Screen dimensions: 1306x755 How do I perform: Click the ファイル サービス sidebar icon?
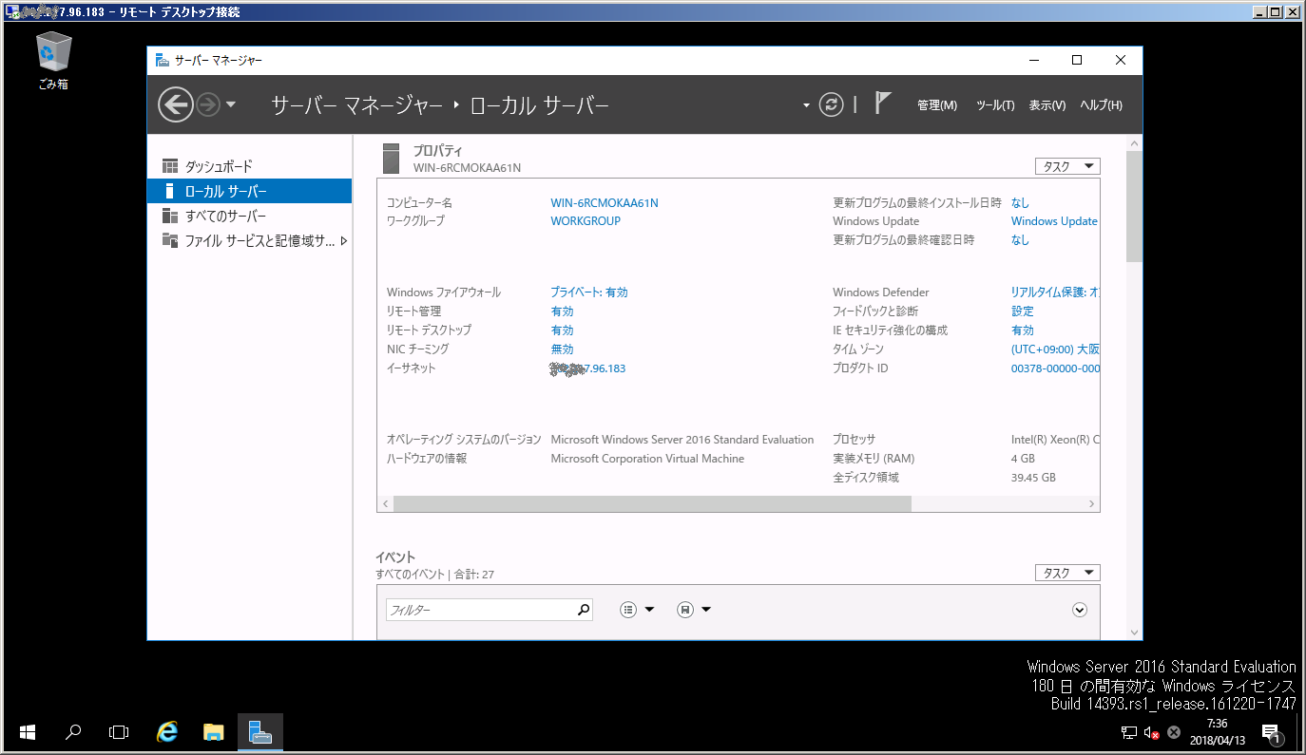(x=170, y=240)
